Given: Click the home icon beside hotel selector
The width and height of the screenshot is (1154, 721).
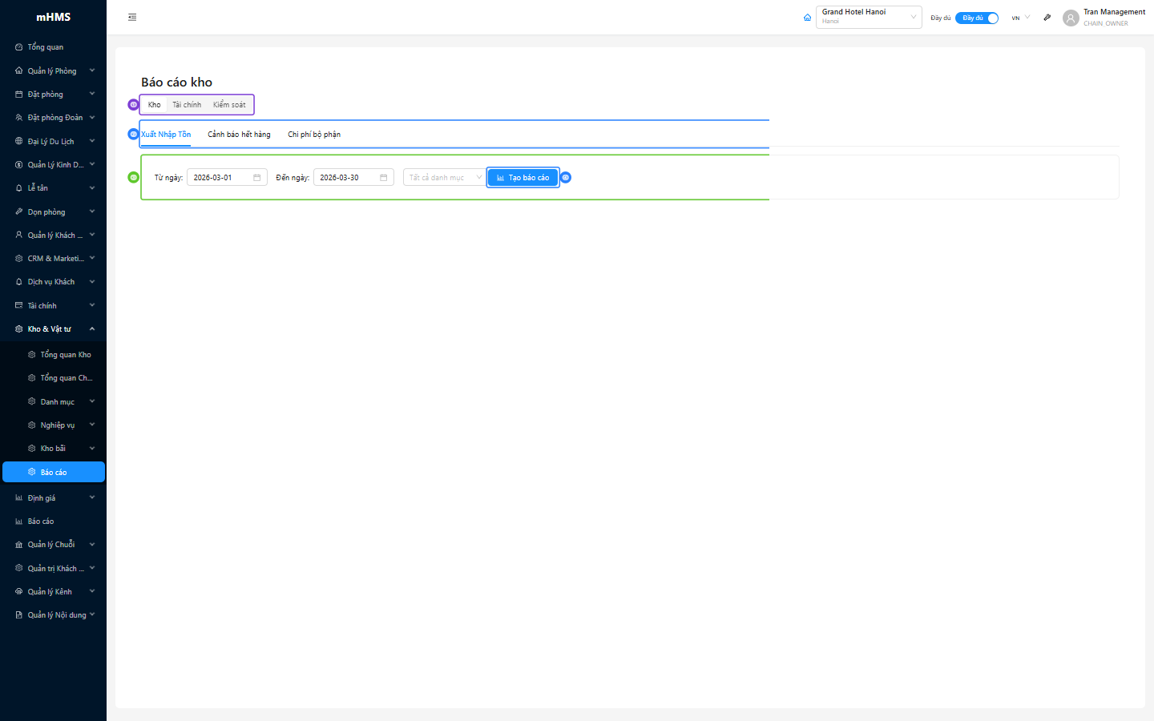Looking at the screenshot, I should pyautogui.click(x=807, y=18).
